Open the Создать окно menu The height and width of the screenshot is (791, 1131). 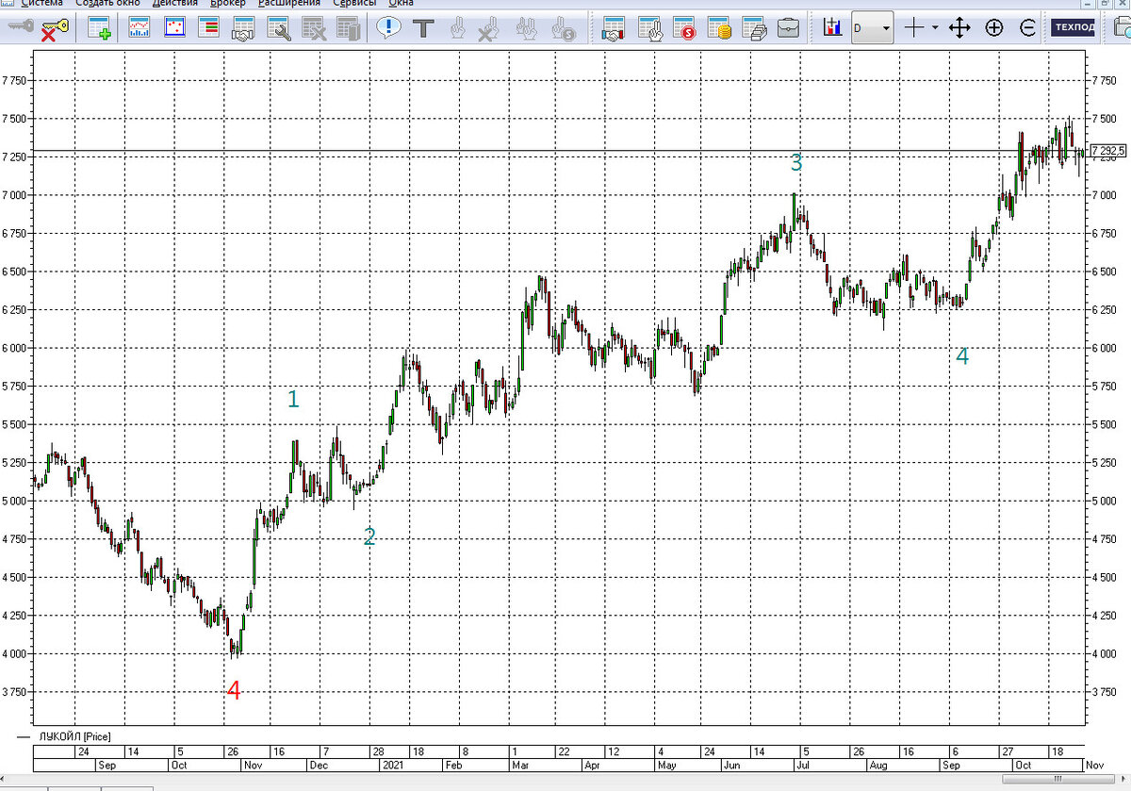point(107,4)
